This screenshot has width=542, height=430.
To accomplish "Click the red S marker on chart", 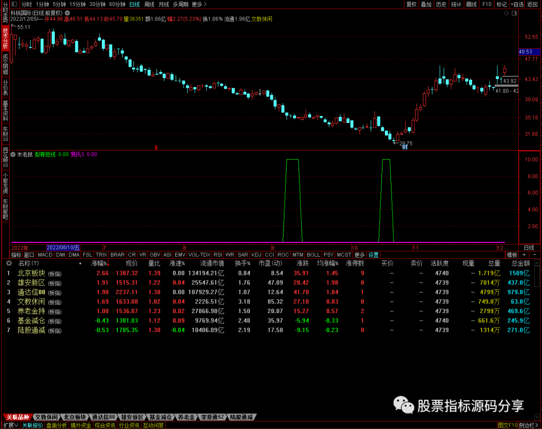I will 156,148.
